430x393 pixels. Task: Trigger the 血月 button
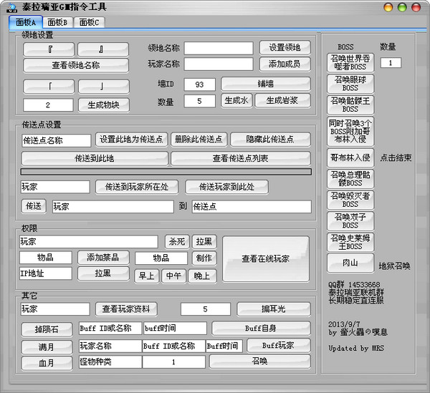pos(47,363)
